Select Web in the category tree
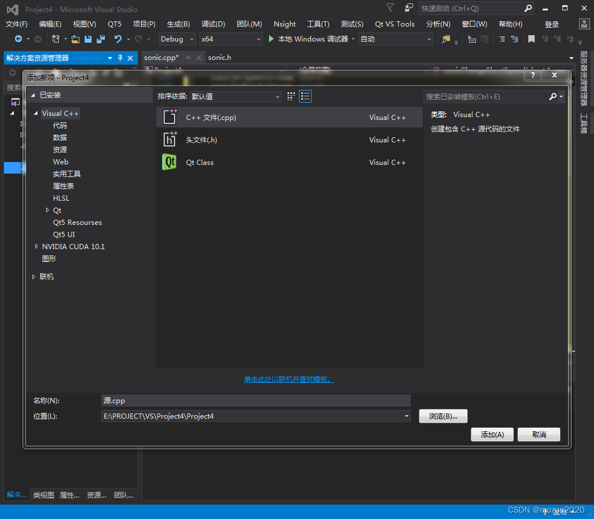The width and height of the screenshot is (594, 519). pyautogui.click(x=60, y=161)
